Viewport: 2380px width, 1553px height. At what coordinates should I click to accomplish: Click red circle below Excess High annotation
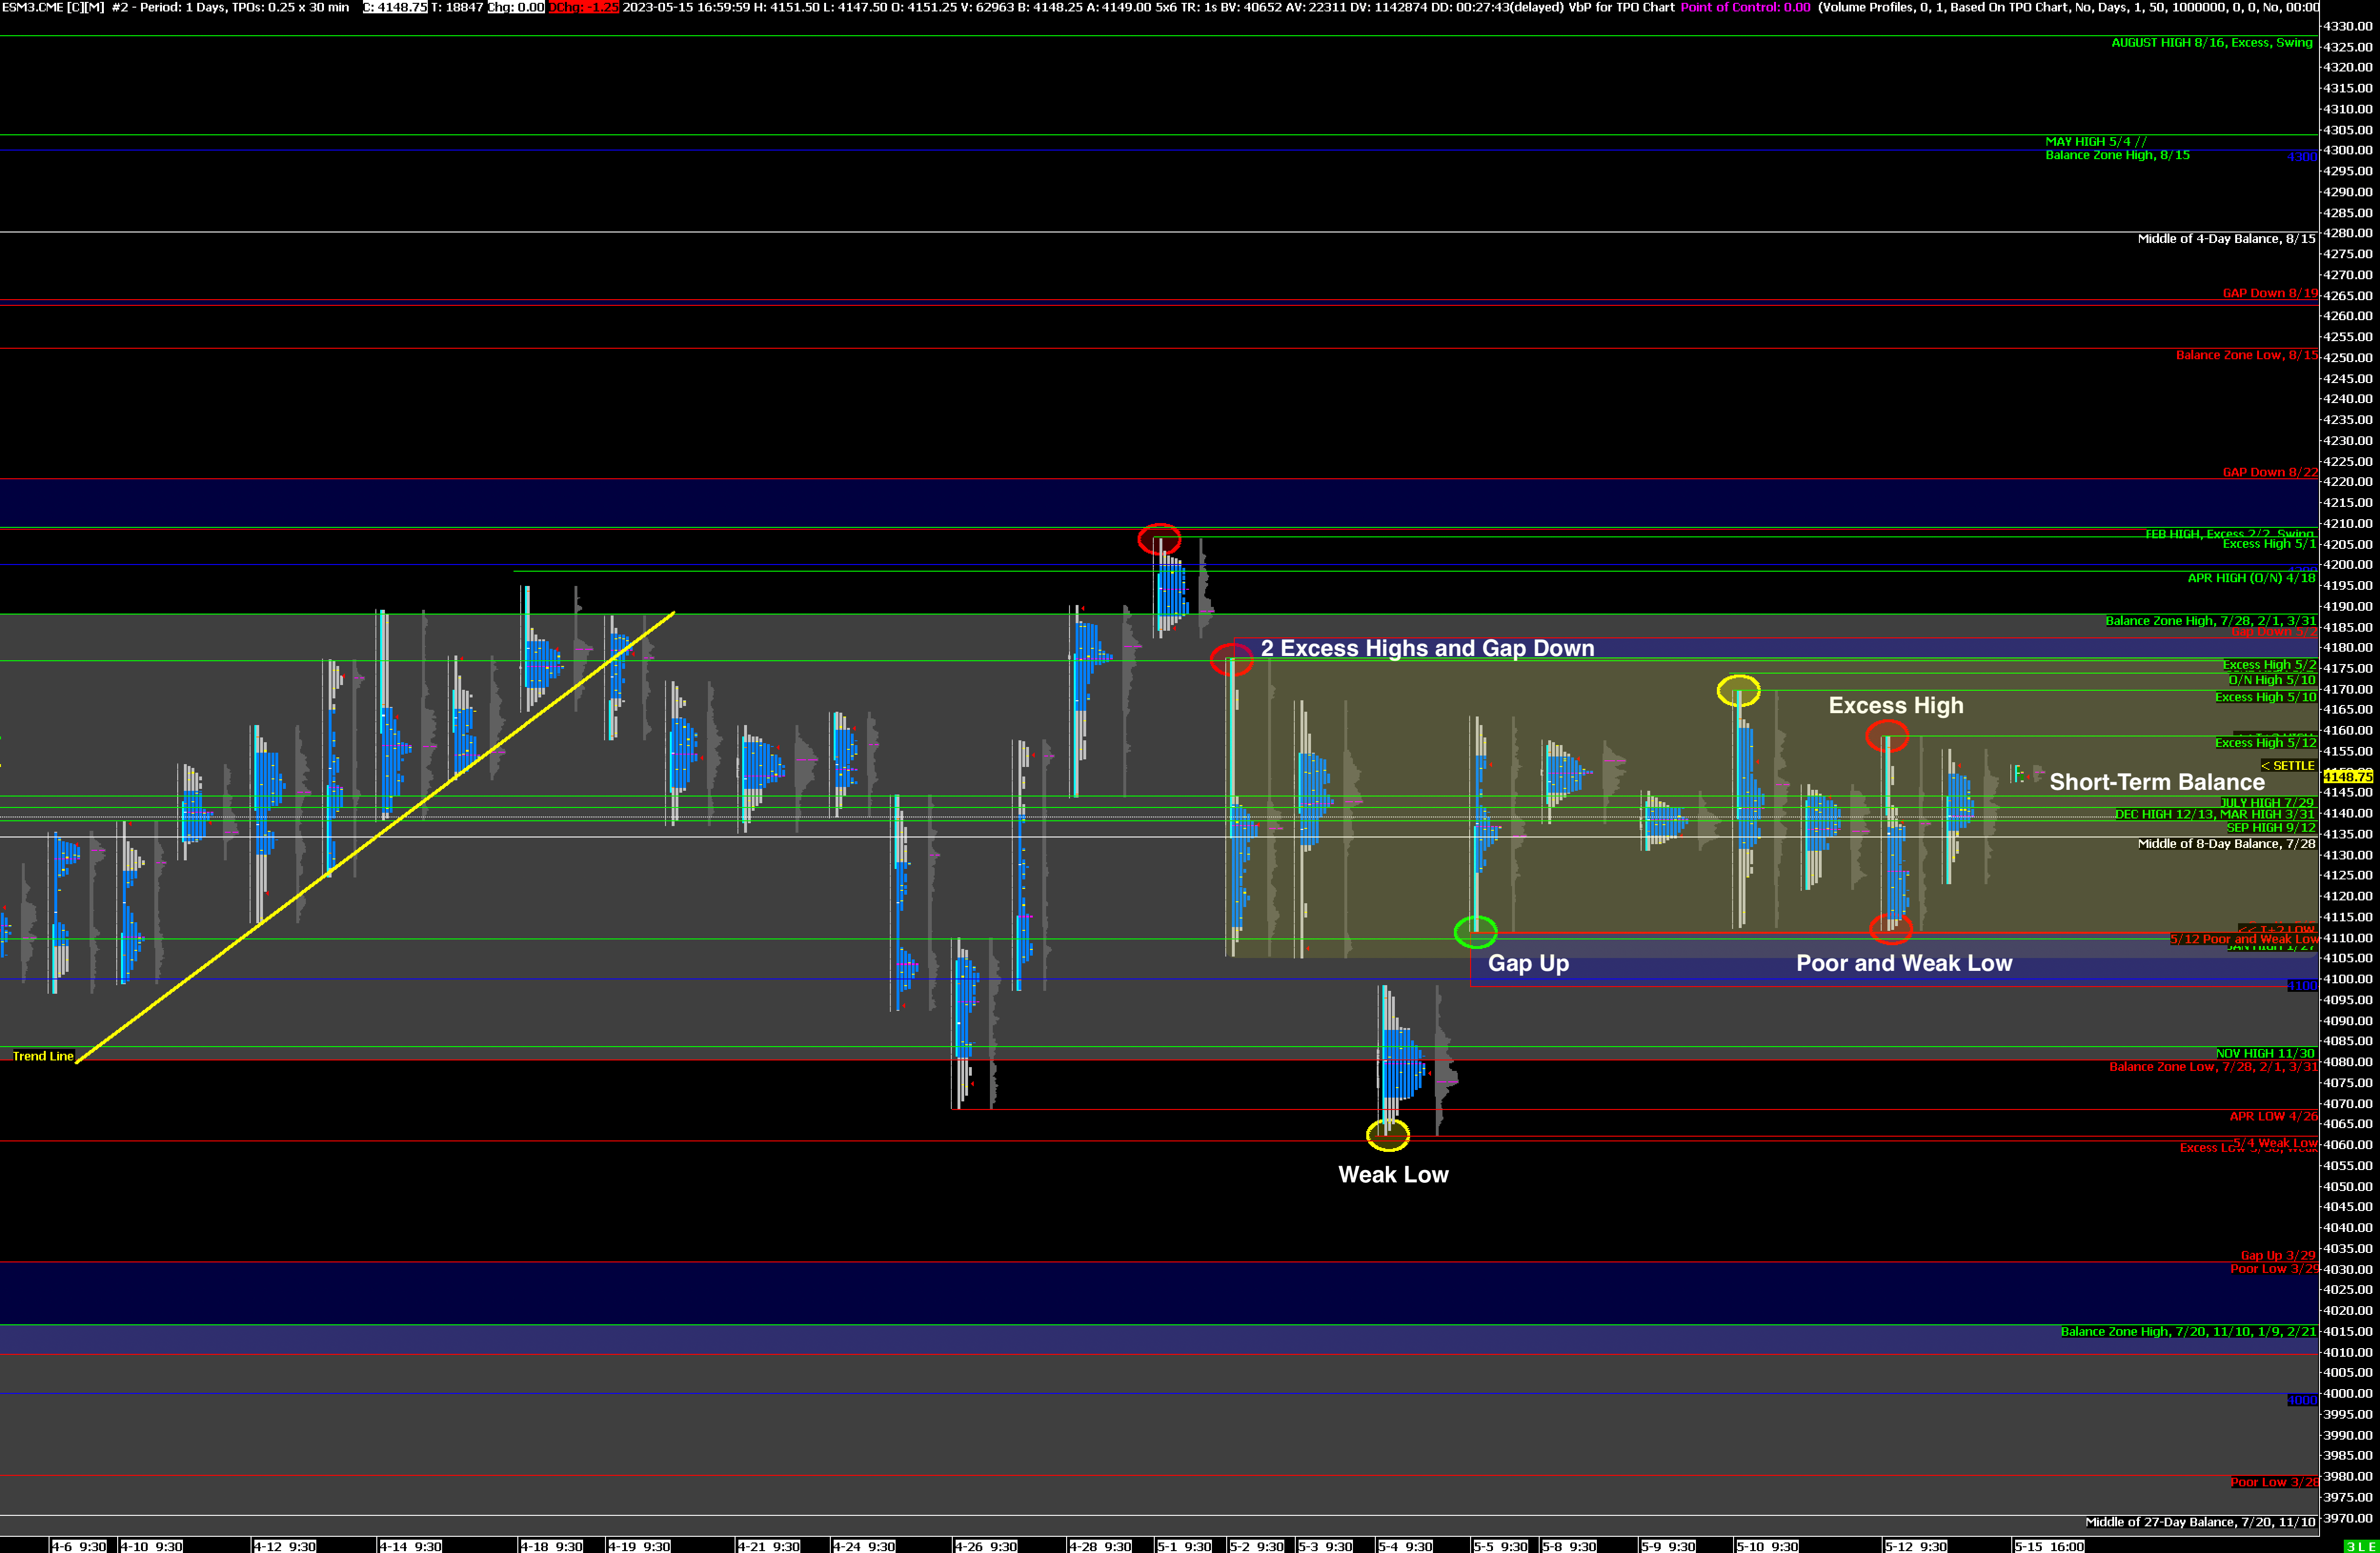pyautogui.click(x=1887, y=737)
